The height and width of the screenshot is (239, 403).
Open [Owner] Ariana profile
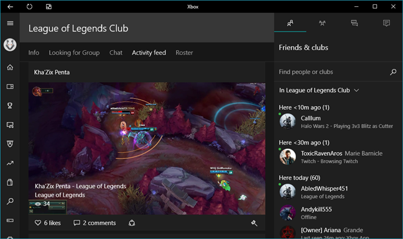pyautogui.click(x=338, y=232)
